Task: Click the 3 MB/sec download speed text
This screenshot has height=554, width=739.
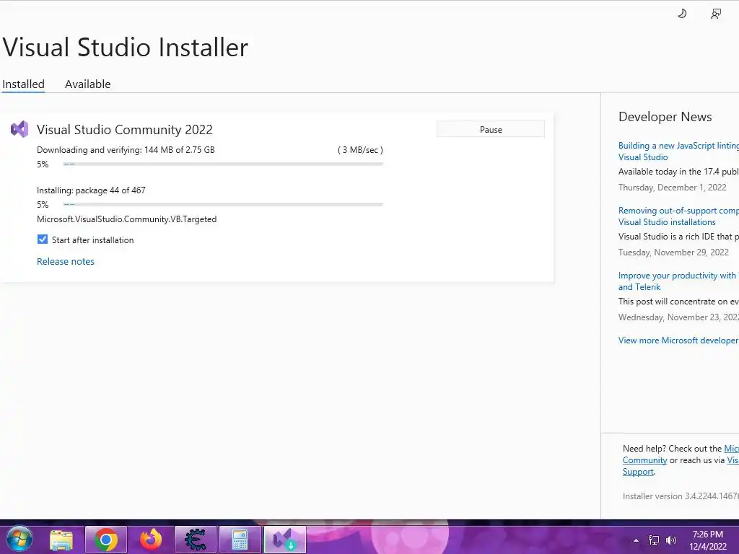Action: (x=360, y=150)
